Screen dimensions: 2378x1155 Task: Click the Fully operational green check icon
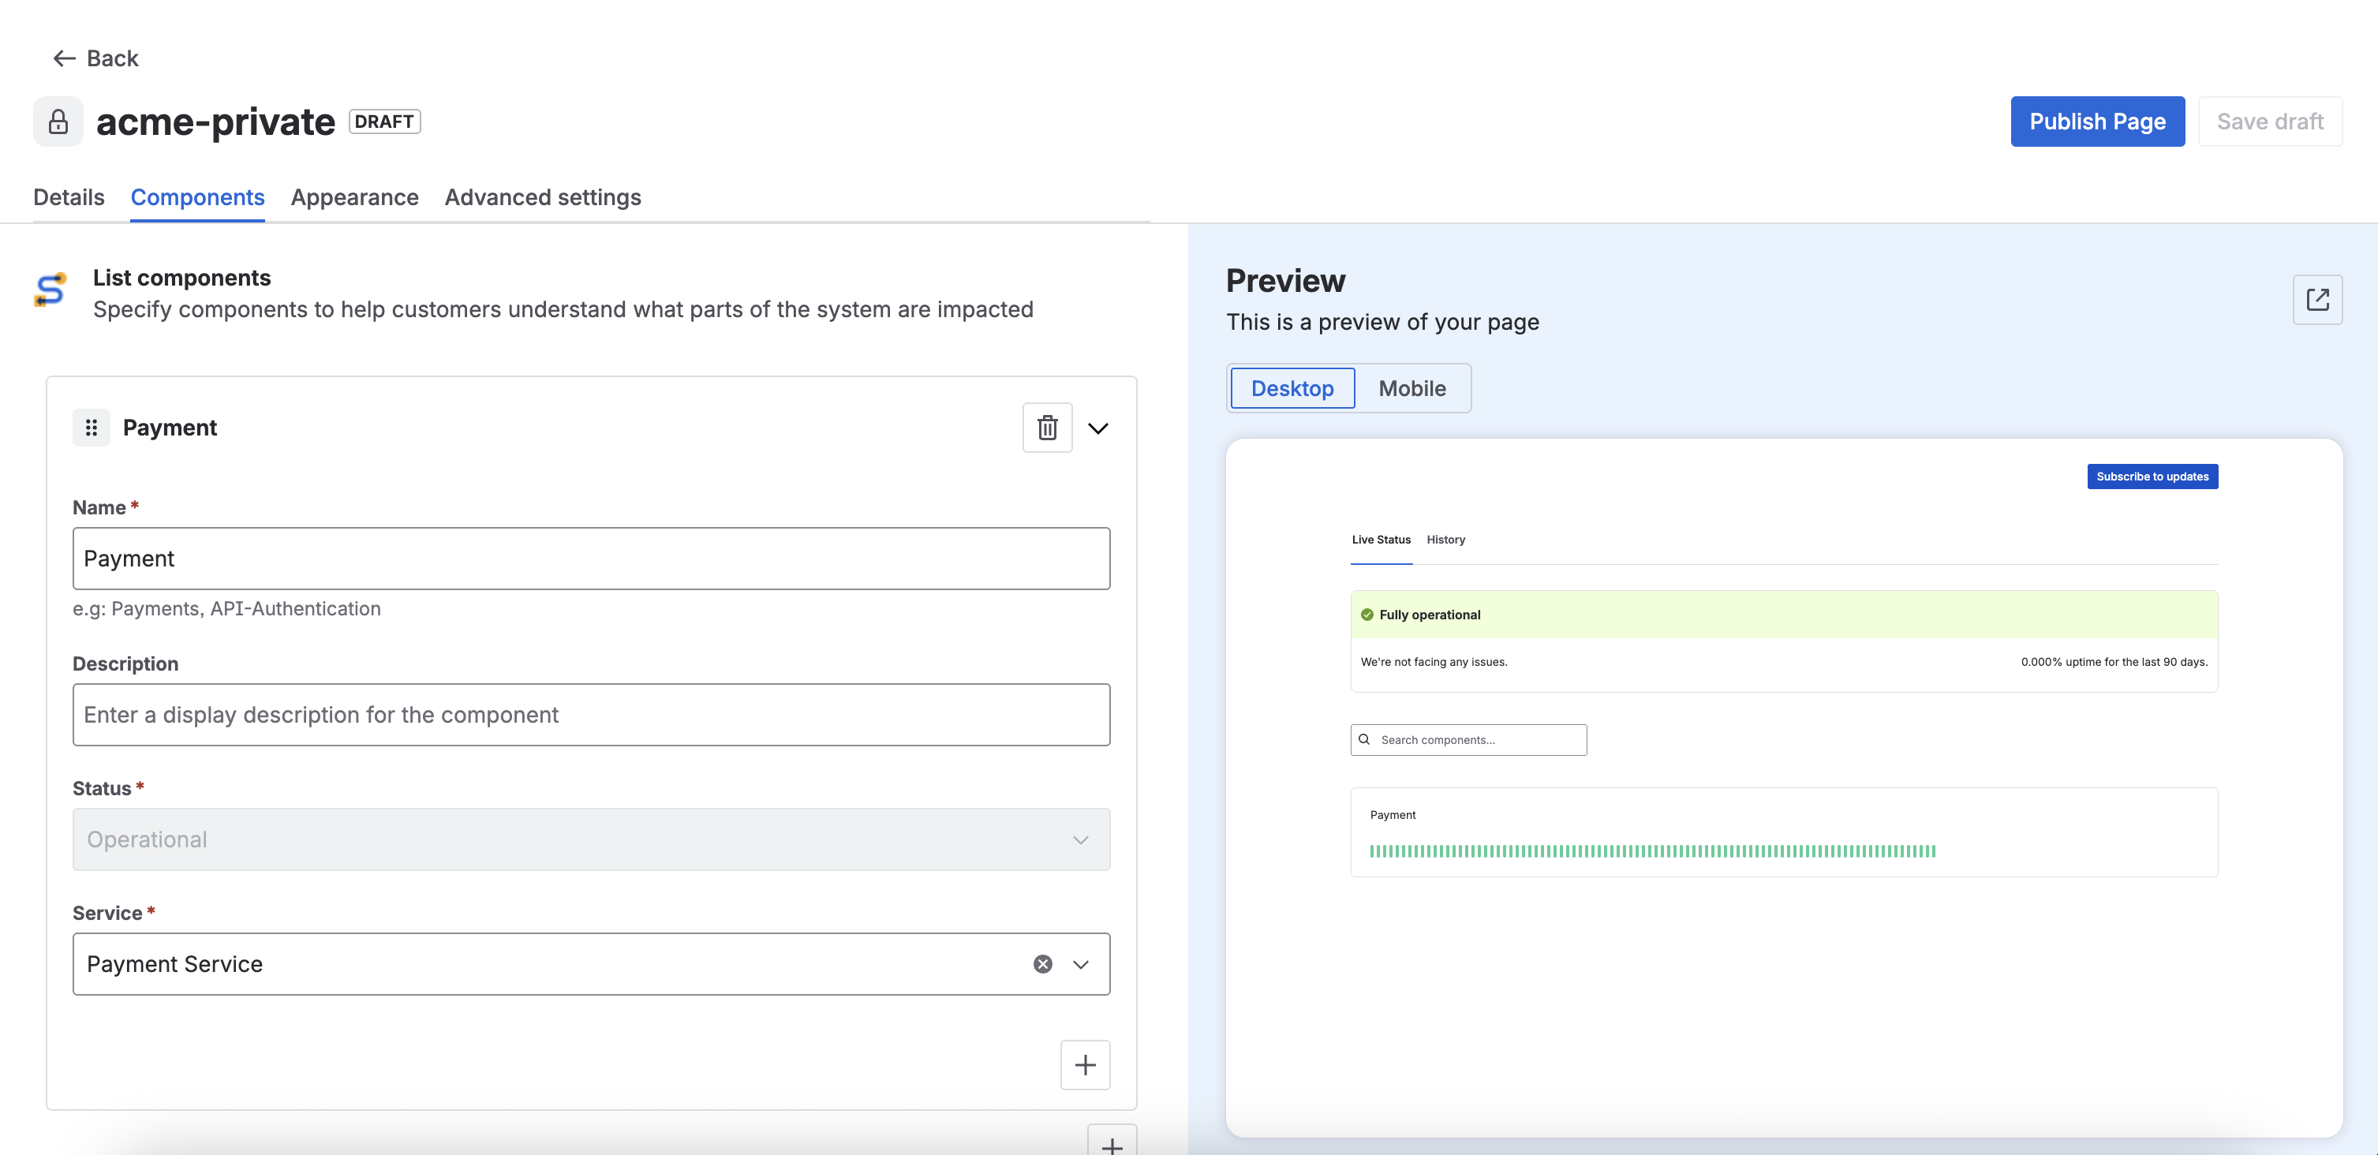pyautogui.click(x=1367, y=615)
